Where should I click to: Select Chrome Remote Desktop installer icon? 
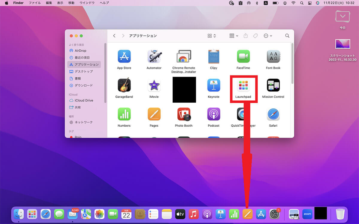184,56
